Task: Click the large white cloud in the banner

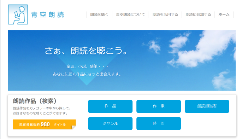Action: point(202,50)
